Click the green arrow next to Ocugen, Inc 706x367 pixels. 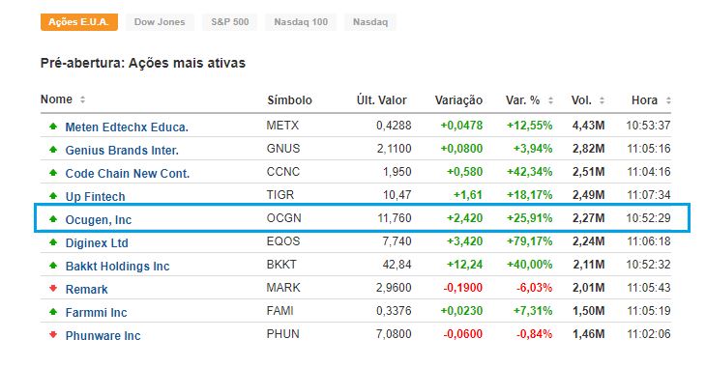(53, 219)
